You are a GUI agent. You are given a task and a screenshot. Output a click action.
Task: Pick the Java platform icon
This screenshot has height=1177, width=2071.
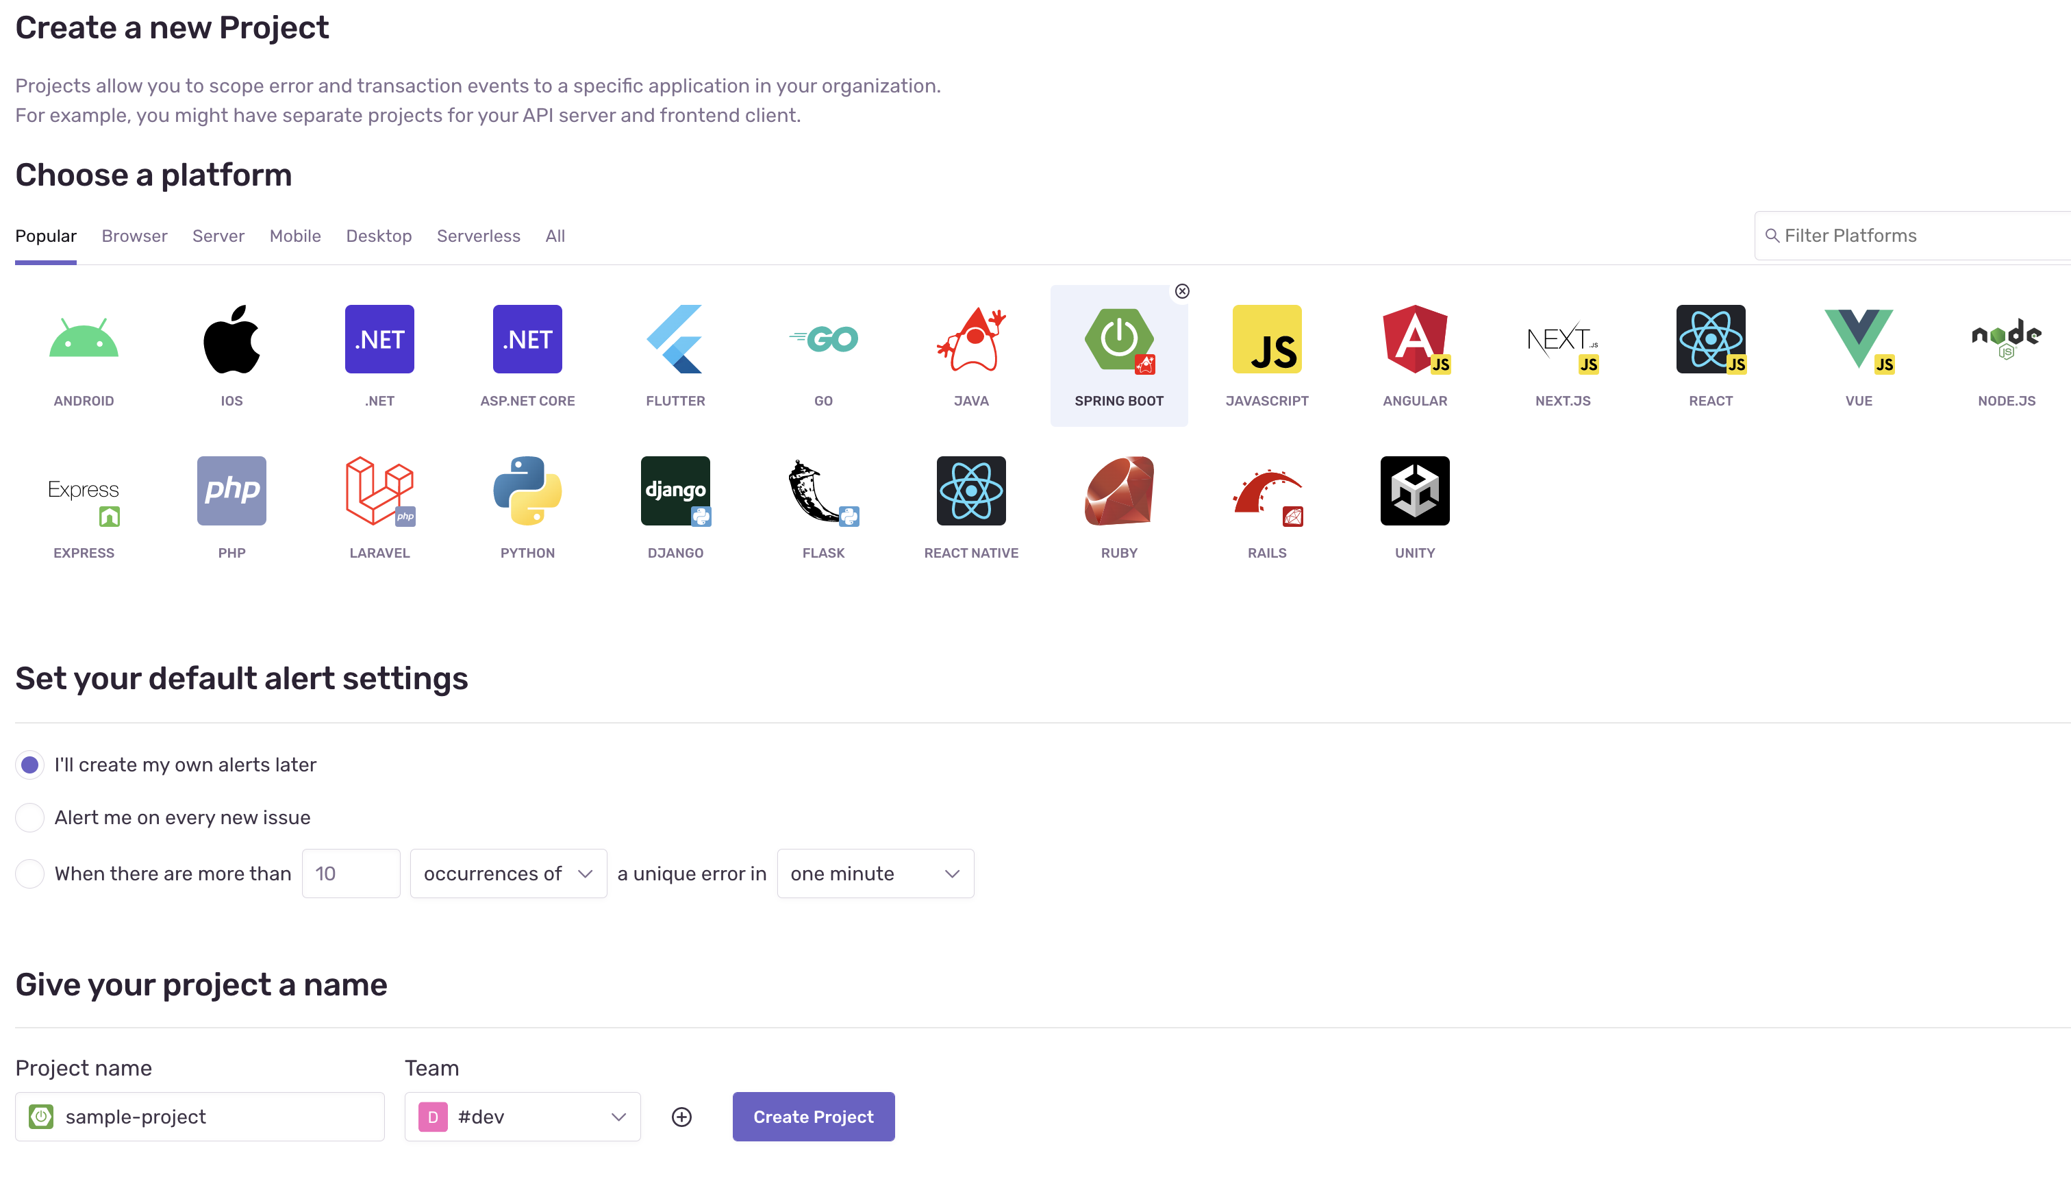970,338
